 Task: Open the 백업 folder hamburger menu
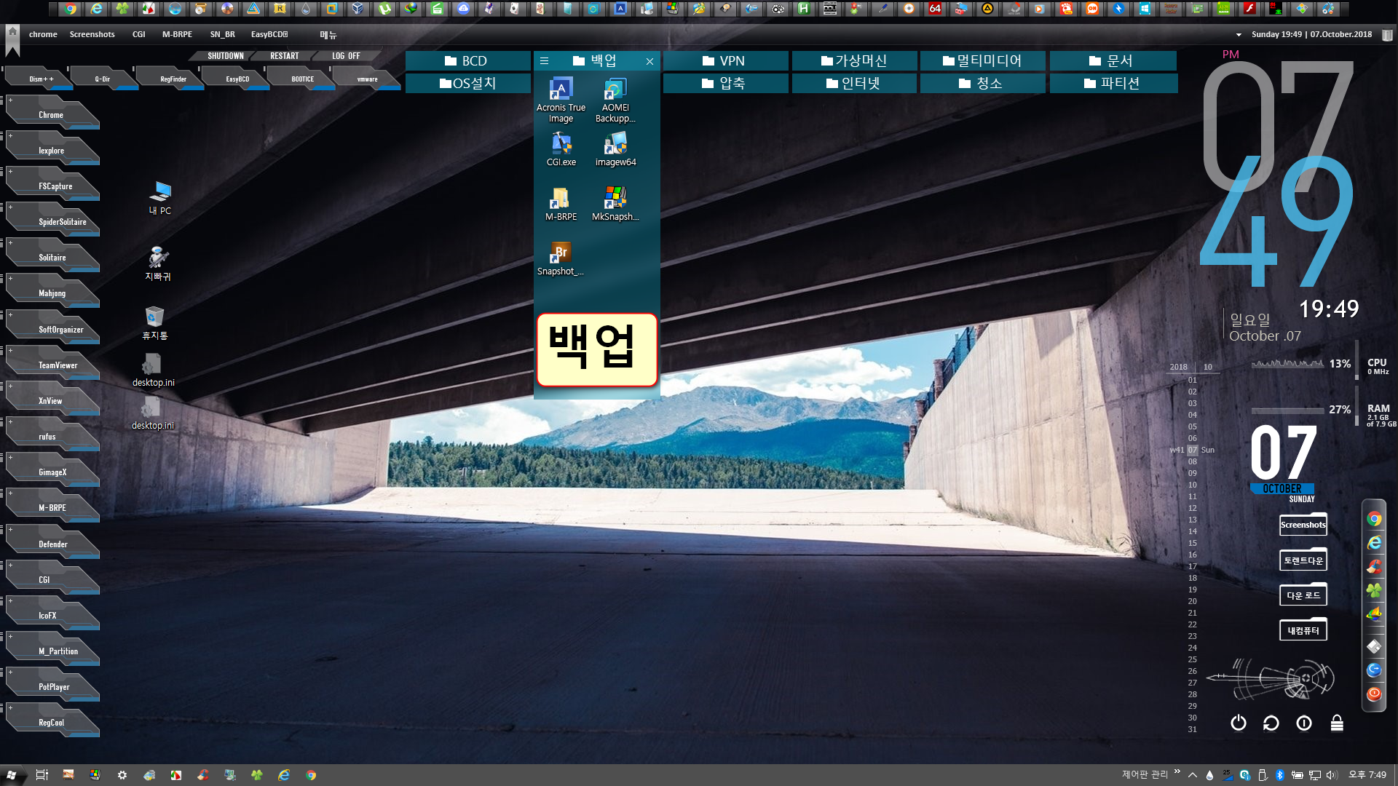pos(544,61)
